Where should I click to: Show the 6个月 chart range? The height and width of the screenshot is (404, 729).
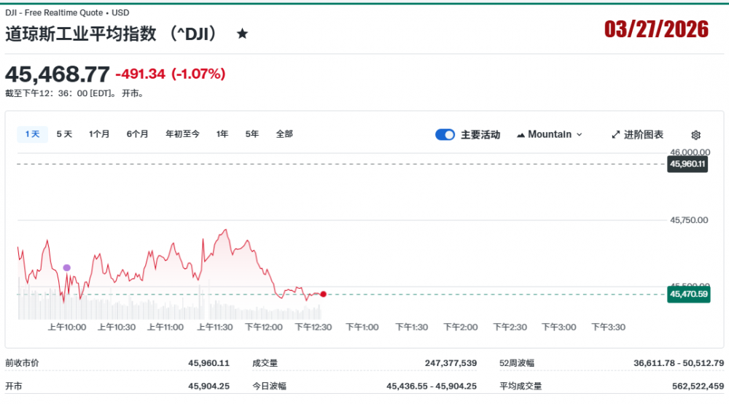[137, 134]
